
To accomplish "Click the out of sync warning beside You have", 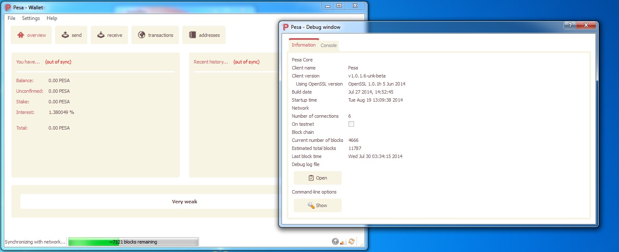I will tap(58, 62).
